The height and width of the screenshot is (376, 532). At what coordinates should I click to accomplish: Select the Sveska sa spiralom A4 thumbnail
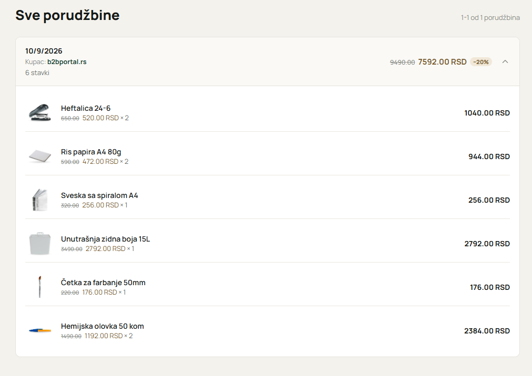(x=40, y=200)
